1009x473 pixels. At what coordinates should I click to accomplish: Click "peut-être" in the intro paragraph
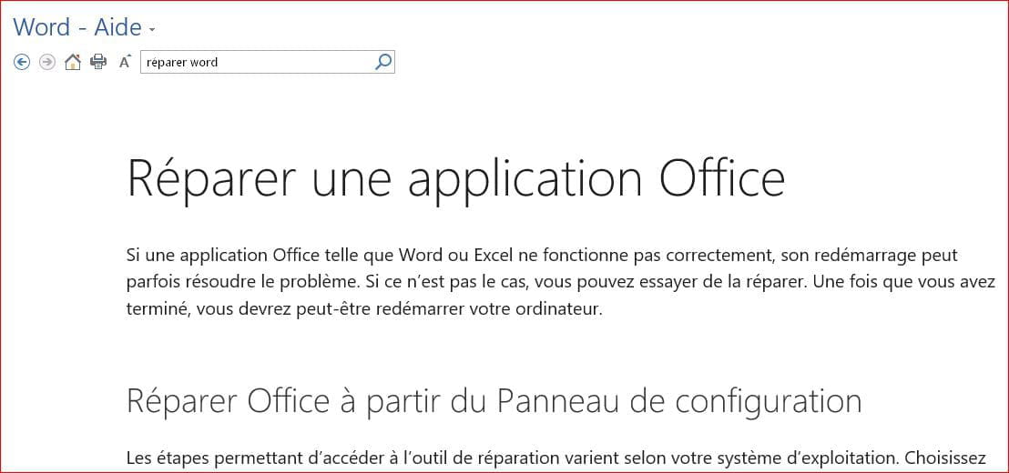[x=317, y=309]
